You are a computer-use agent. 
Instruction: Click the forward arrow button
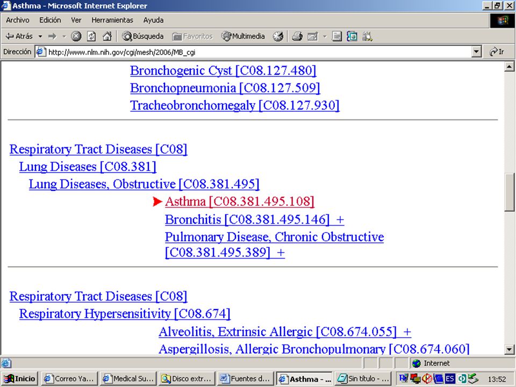52,36
